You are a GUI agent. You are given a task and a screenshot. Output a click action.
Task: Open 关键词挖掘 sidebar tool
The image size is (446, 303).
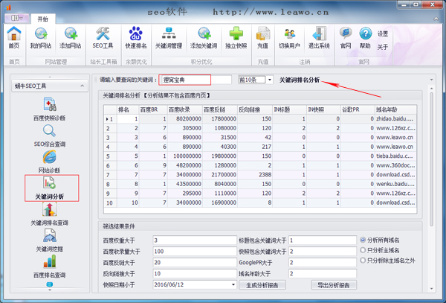[x=50, y=240]
